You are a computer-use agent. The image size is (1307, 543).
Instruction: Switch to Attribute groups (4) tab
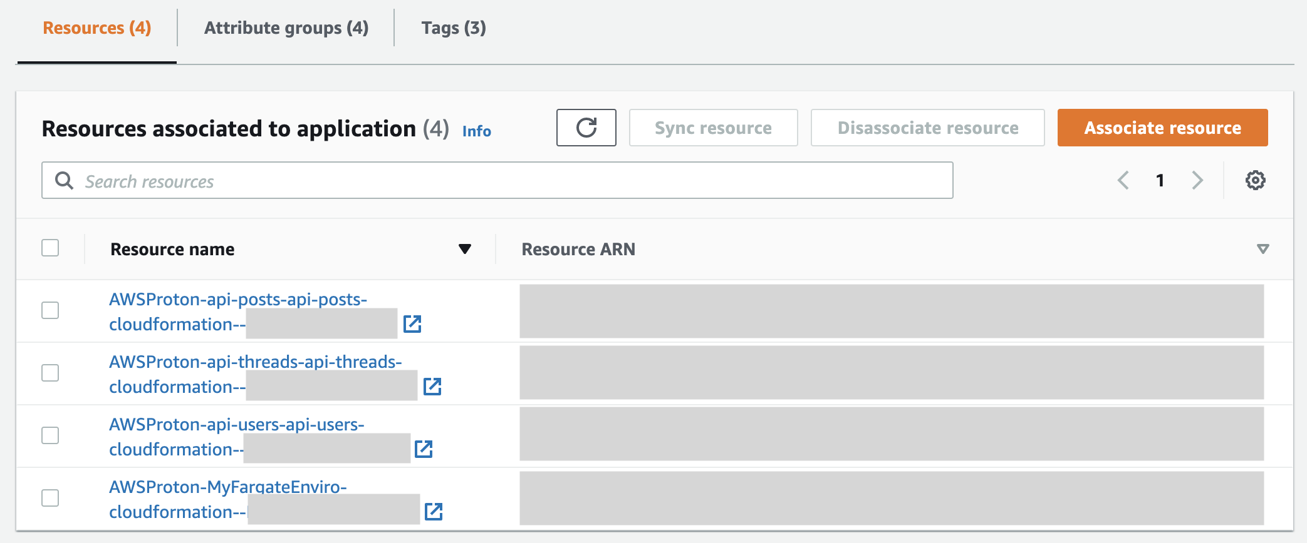(286, 28)
